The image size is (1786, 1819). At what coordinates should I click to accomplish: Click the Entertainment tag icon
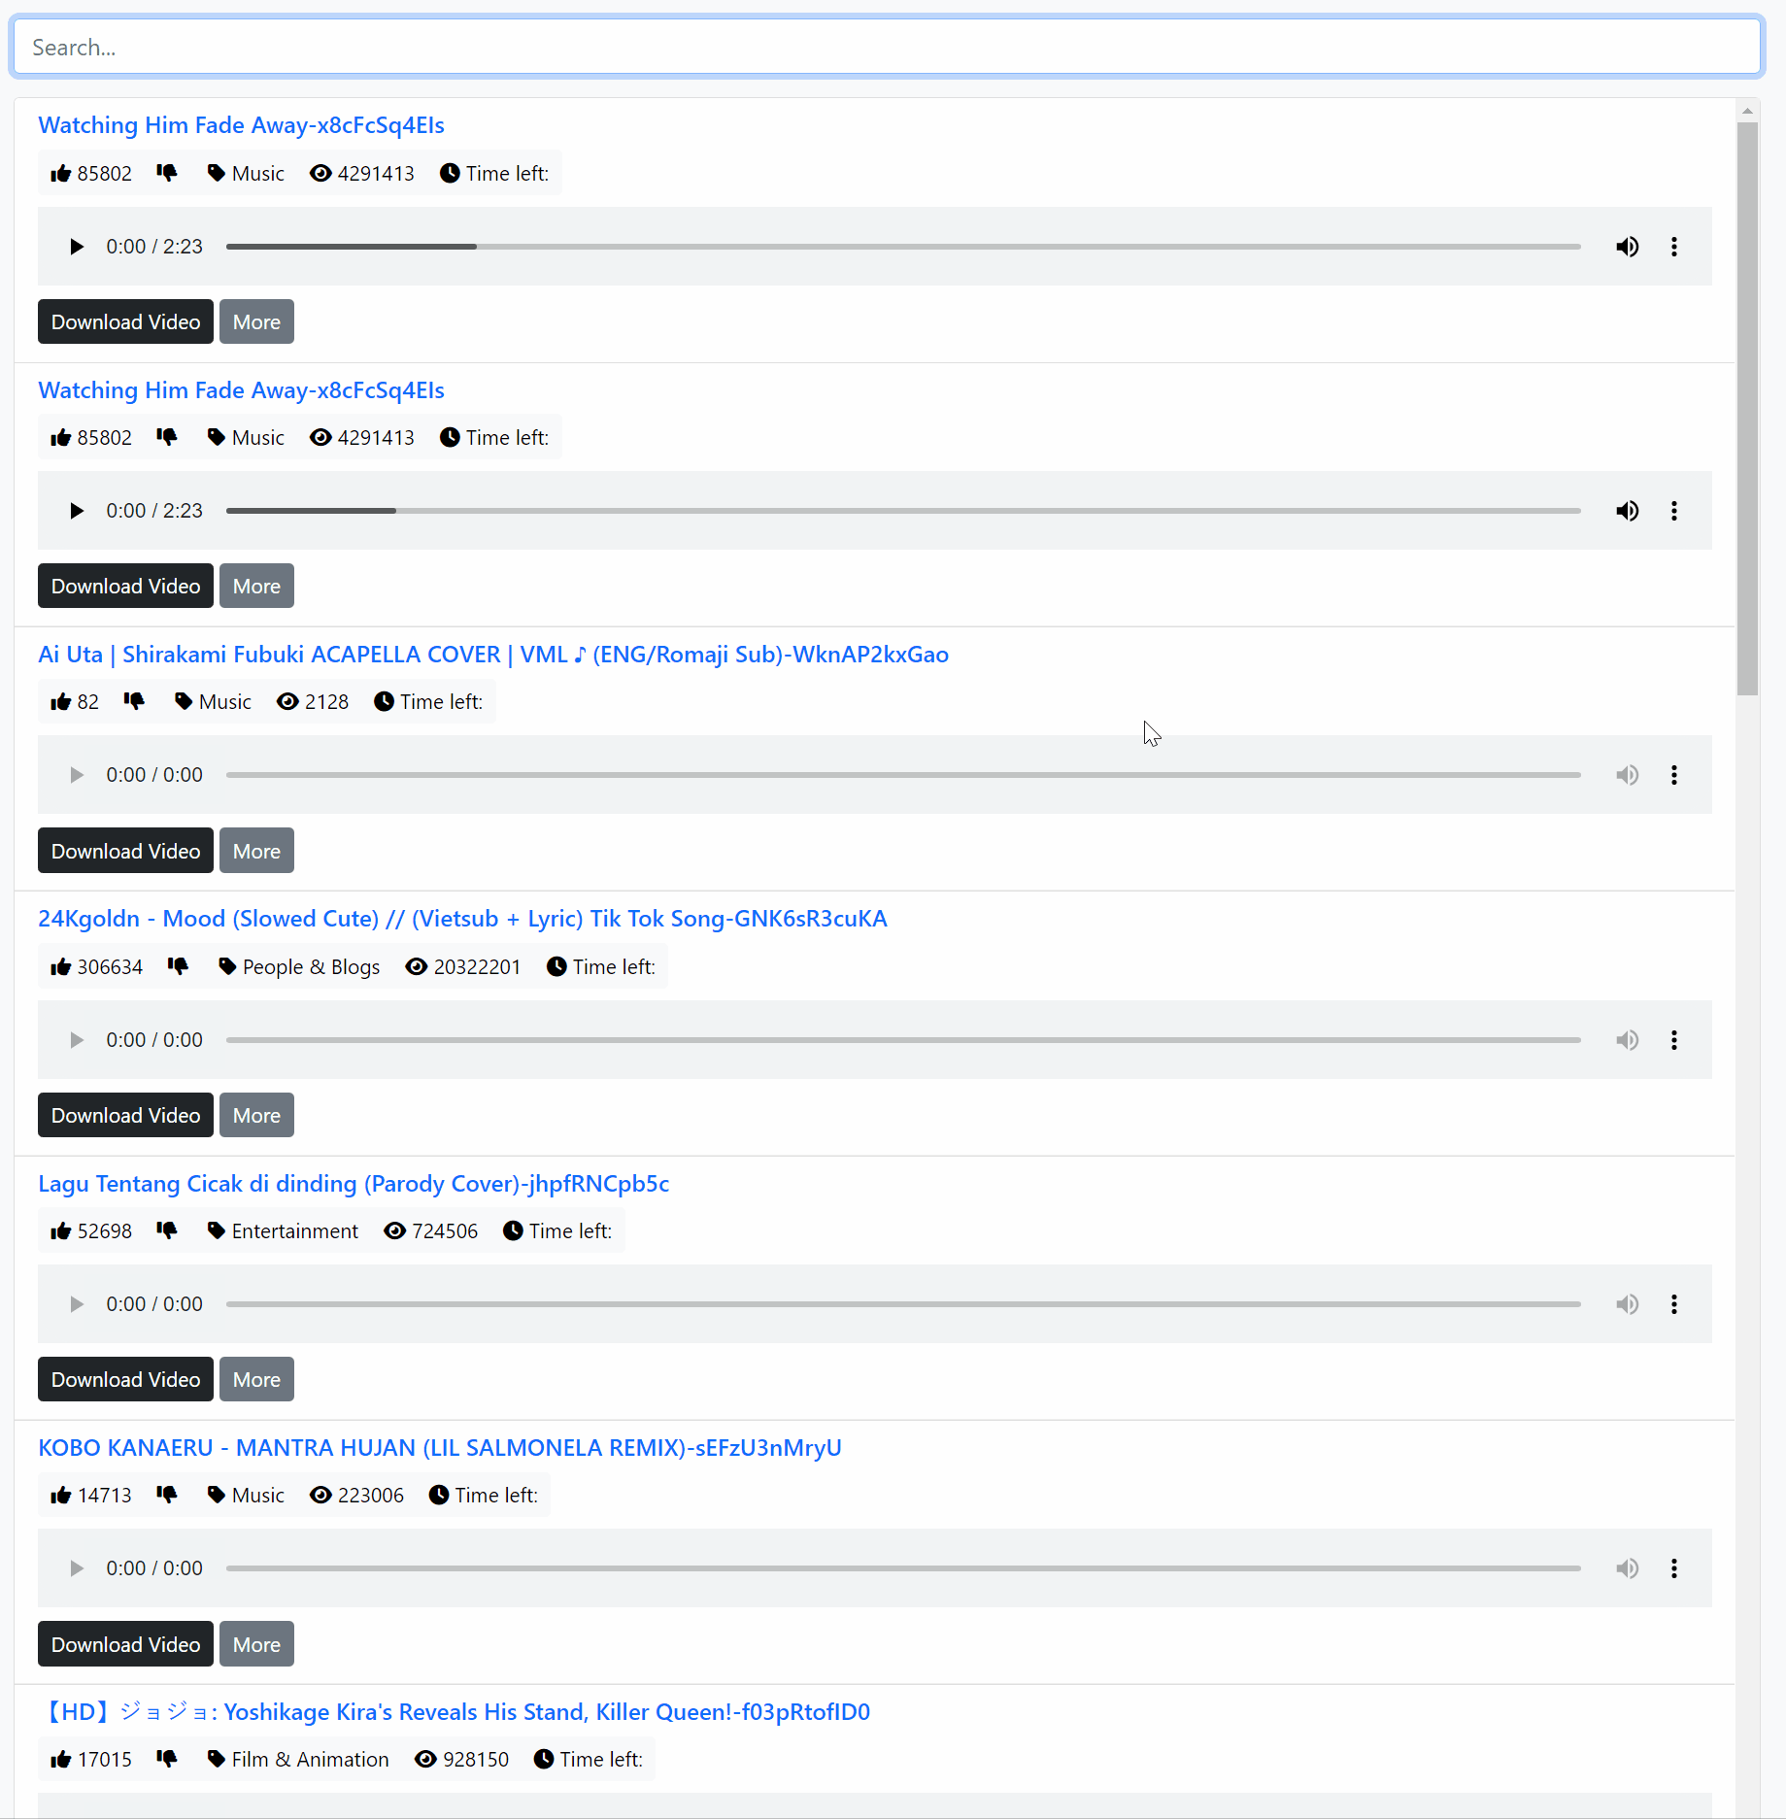[x=217, y=1230]
